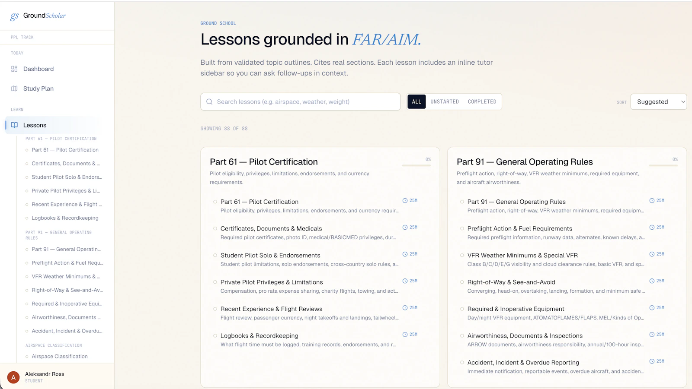The width and height of the screenshot is (692, 389).
Task: Open lesson Accident, Incident & Overdue Reporting
Action: [x=523, y=362]
